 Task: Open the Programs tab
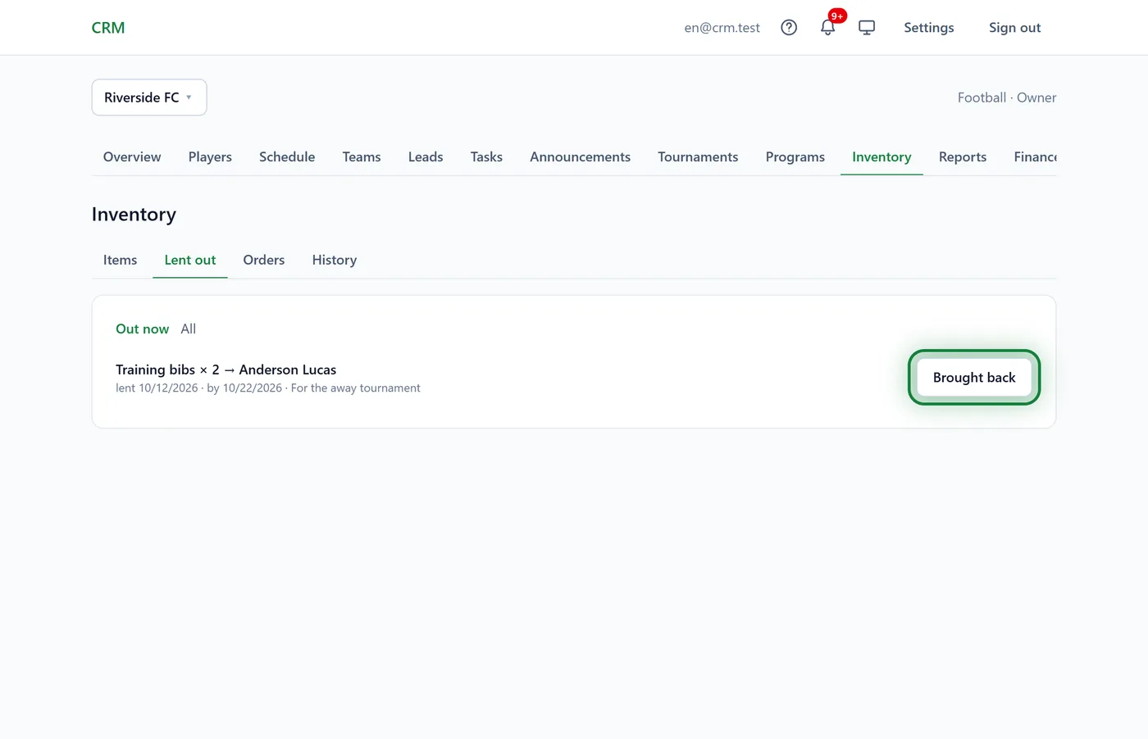(795, 156)
